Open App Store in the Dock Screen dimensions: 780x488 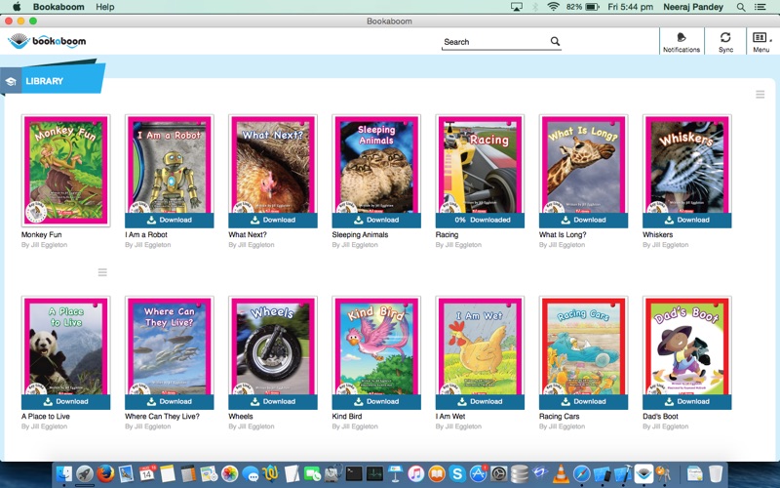(478, 473)
